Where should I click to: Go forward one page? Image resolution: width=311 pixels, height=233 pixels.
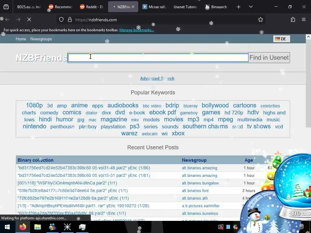[18, 19]
